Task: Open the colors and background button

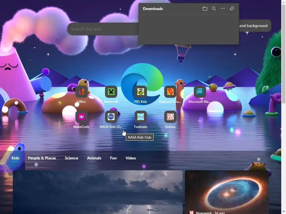Action: pyautogui.click(x=255, y=26)
